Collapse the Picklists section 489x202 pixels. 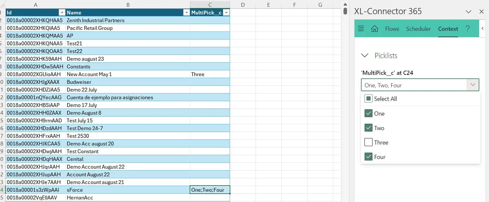[x=365, y=56]
